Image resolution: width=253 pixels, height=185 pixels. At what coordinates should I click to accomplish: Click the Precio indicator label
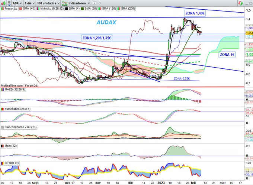pyautogui.click(x=9, y=9)
